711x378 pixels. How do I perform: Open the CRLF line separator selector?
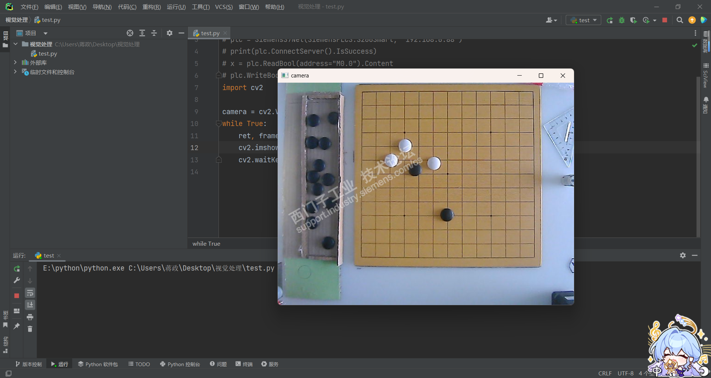[x=605, y=373]
